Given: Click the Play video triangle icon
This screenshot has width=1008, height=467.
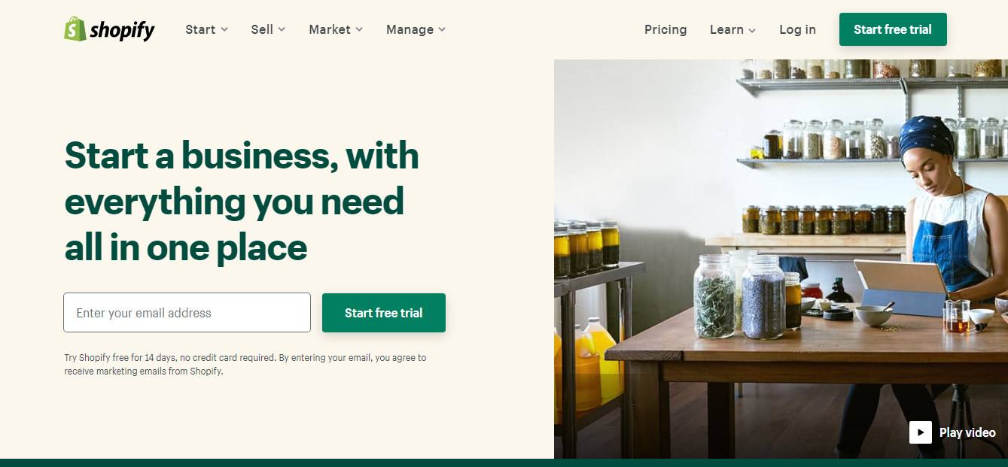Looking at the screenshot, I should [x=921, y=432].
